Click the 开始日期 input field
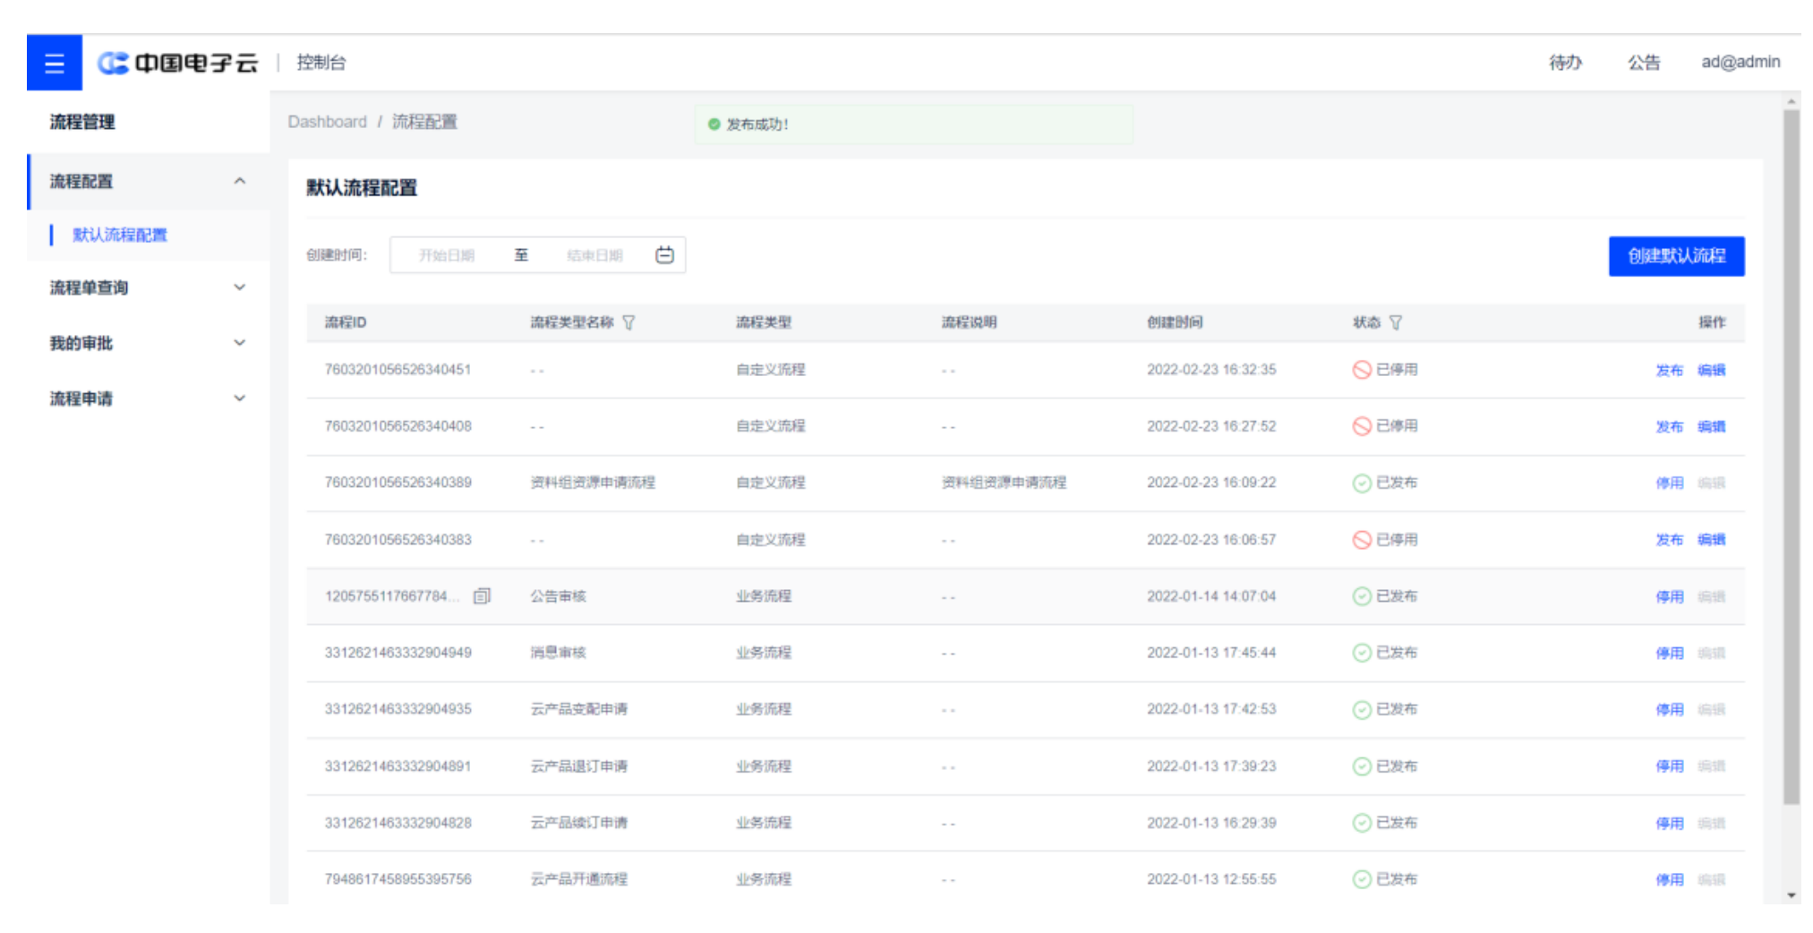1813x933 pixels. (x=447, y=255)
